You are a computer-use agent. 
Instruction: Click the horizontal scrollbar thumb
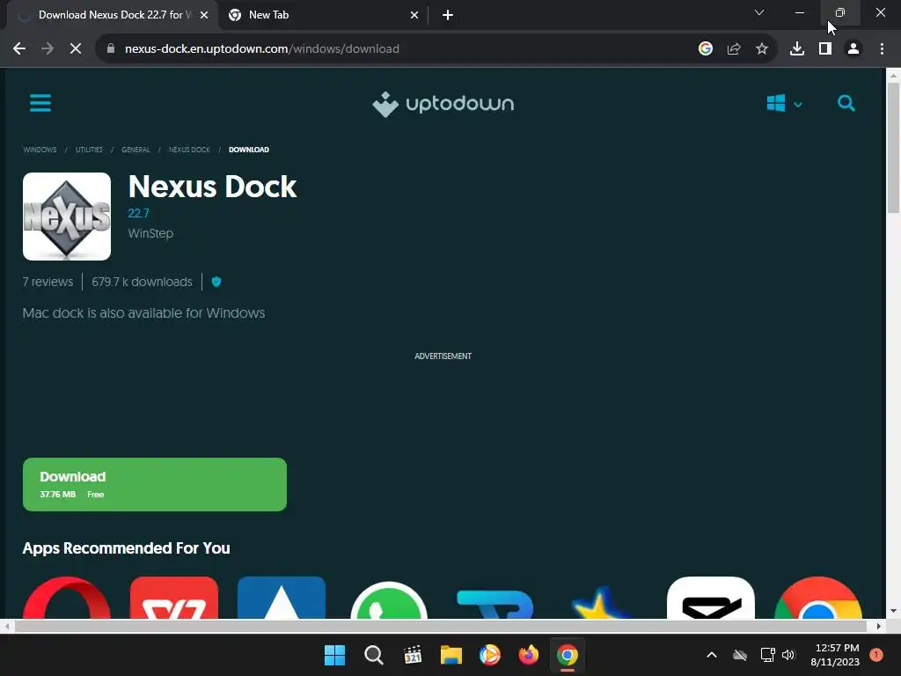(440, 626)
